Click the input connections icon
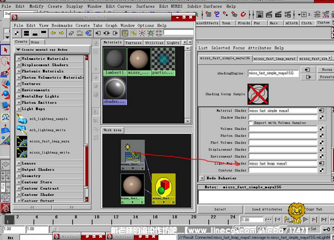This screenshot has width=334, height=240. (98, 33)
